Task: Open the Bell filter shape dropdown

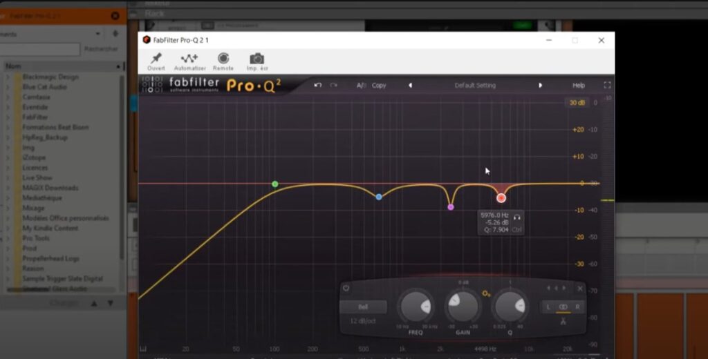Action: tap(363, 307)
